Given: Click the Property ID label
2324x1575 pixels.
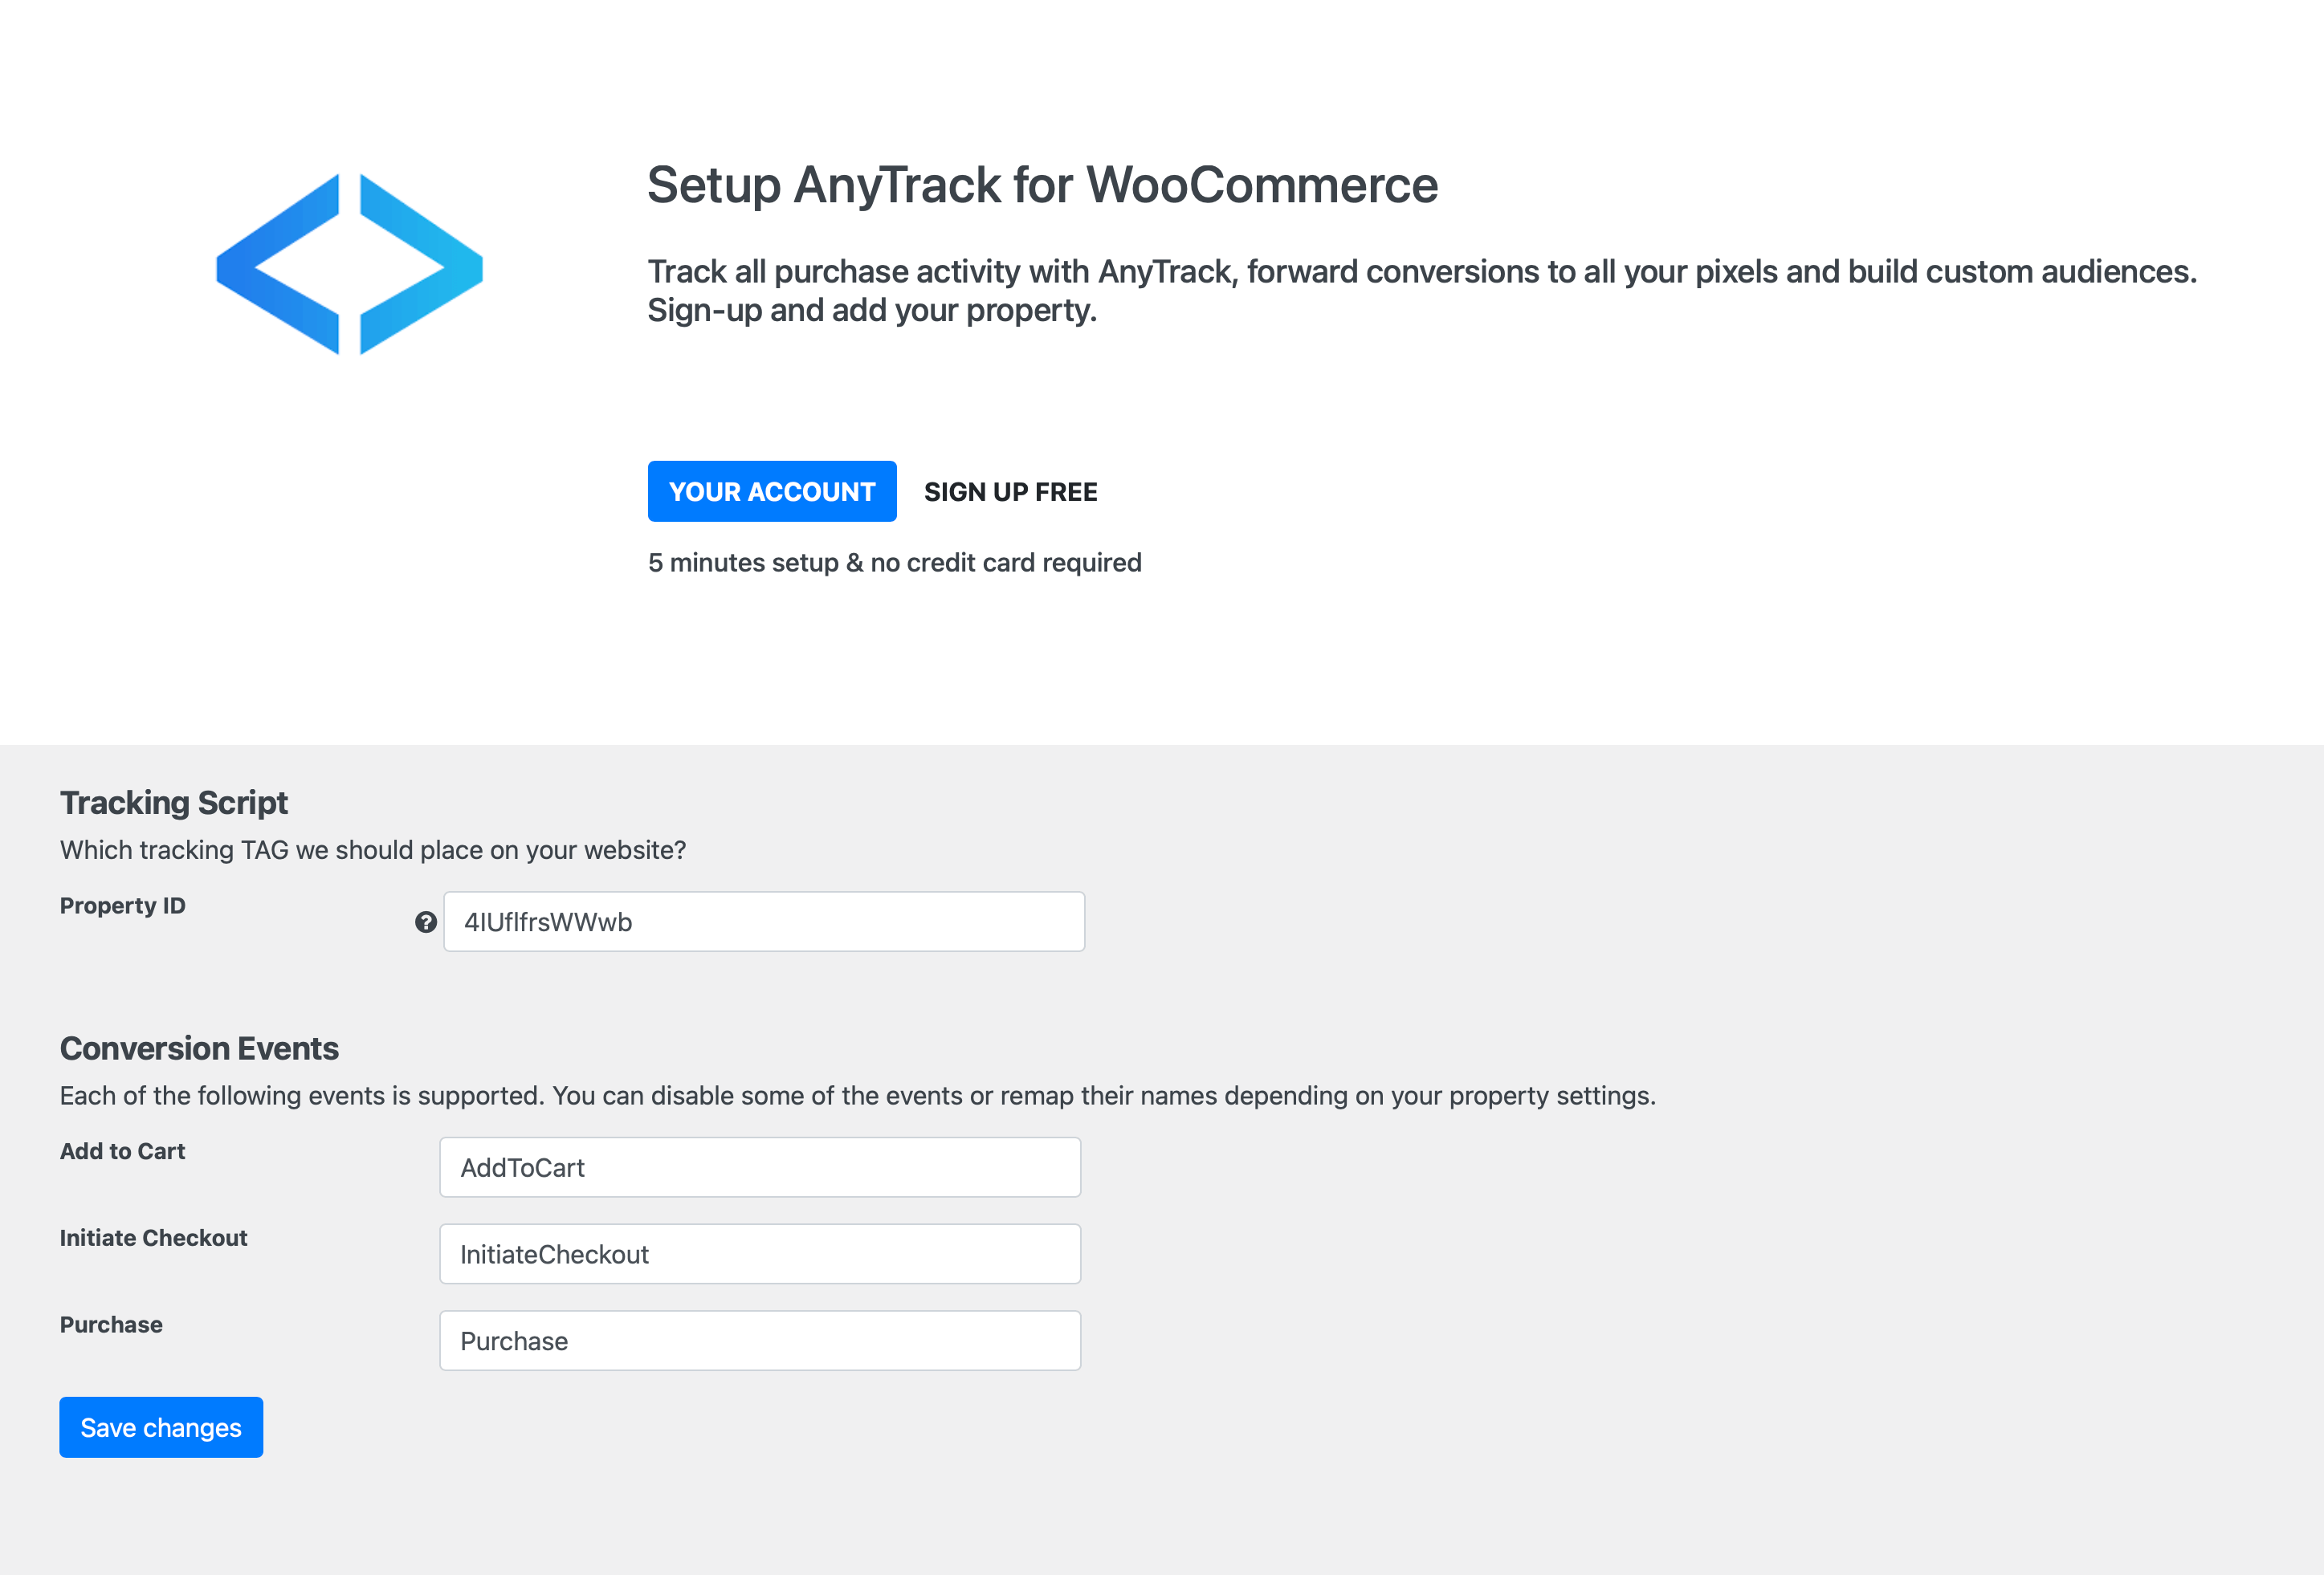Looking at the screenshot, I should pos(123,906).
